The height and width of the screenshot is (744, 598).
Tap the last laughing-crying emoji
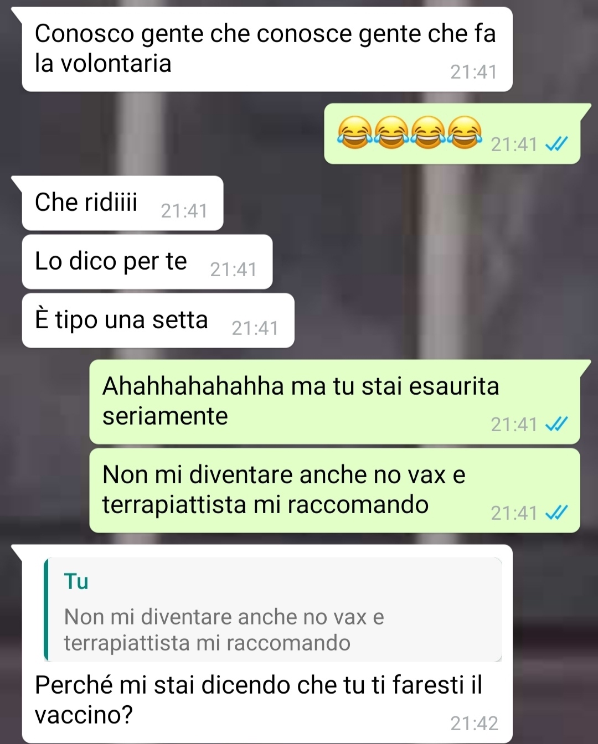point(464,133)
